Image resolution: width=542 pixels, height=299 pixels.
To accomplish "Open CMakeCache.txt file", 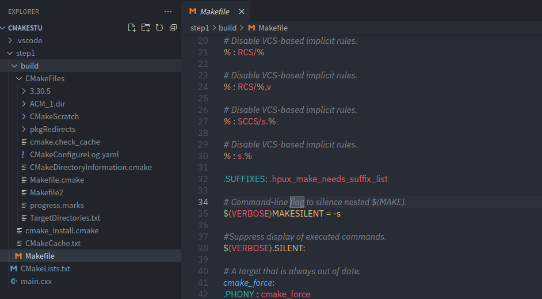I will tap(52, 243).
